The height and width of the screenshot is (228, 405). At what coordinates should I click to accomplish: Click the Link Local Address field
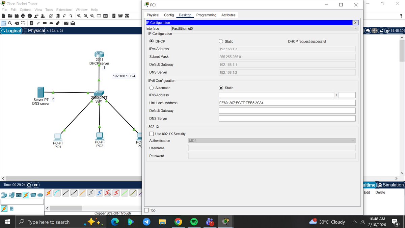[287, 103]
